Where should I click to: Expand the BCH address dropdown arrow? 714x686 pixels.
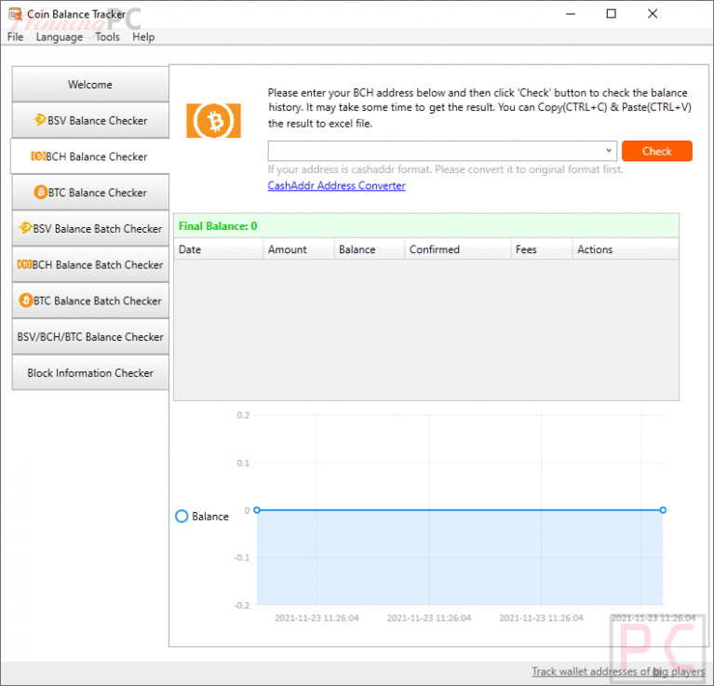609,151
